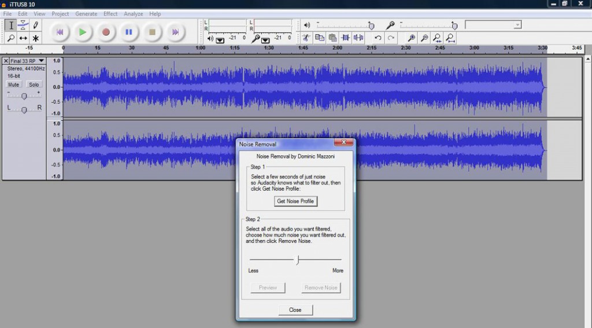Select the Multi-tool asterisk icon
Image resolution: width=592 pixels, height=328 pixels.
point(35,38)
